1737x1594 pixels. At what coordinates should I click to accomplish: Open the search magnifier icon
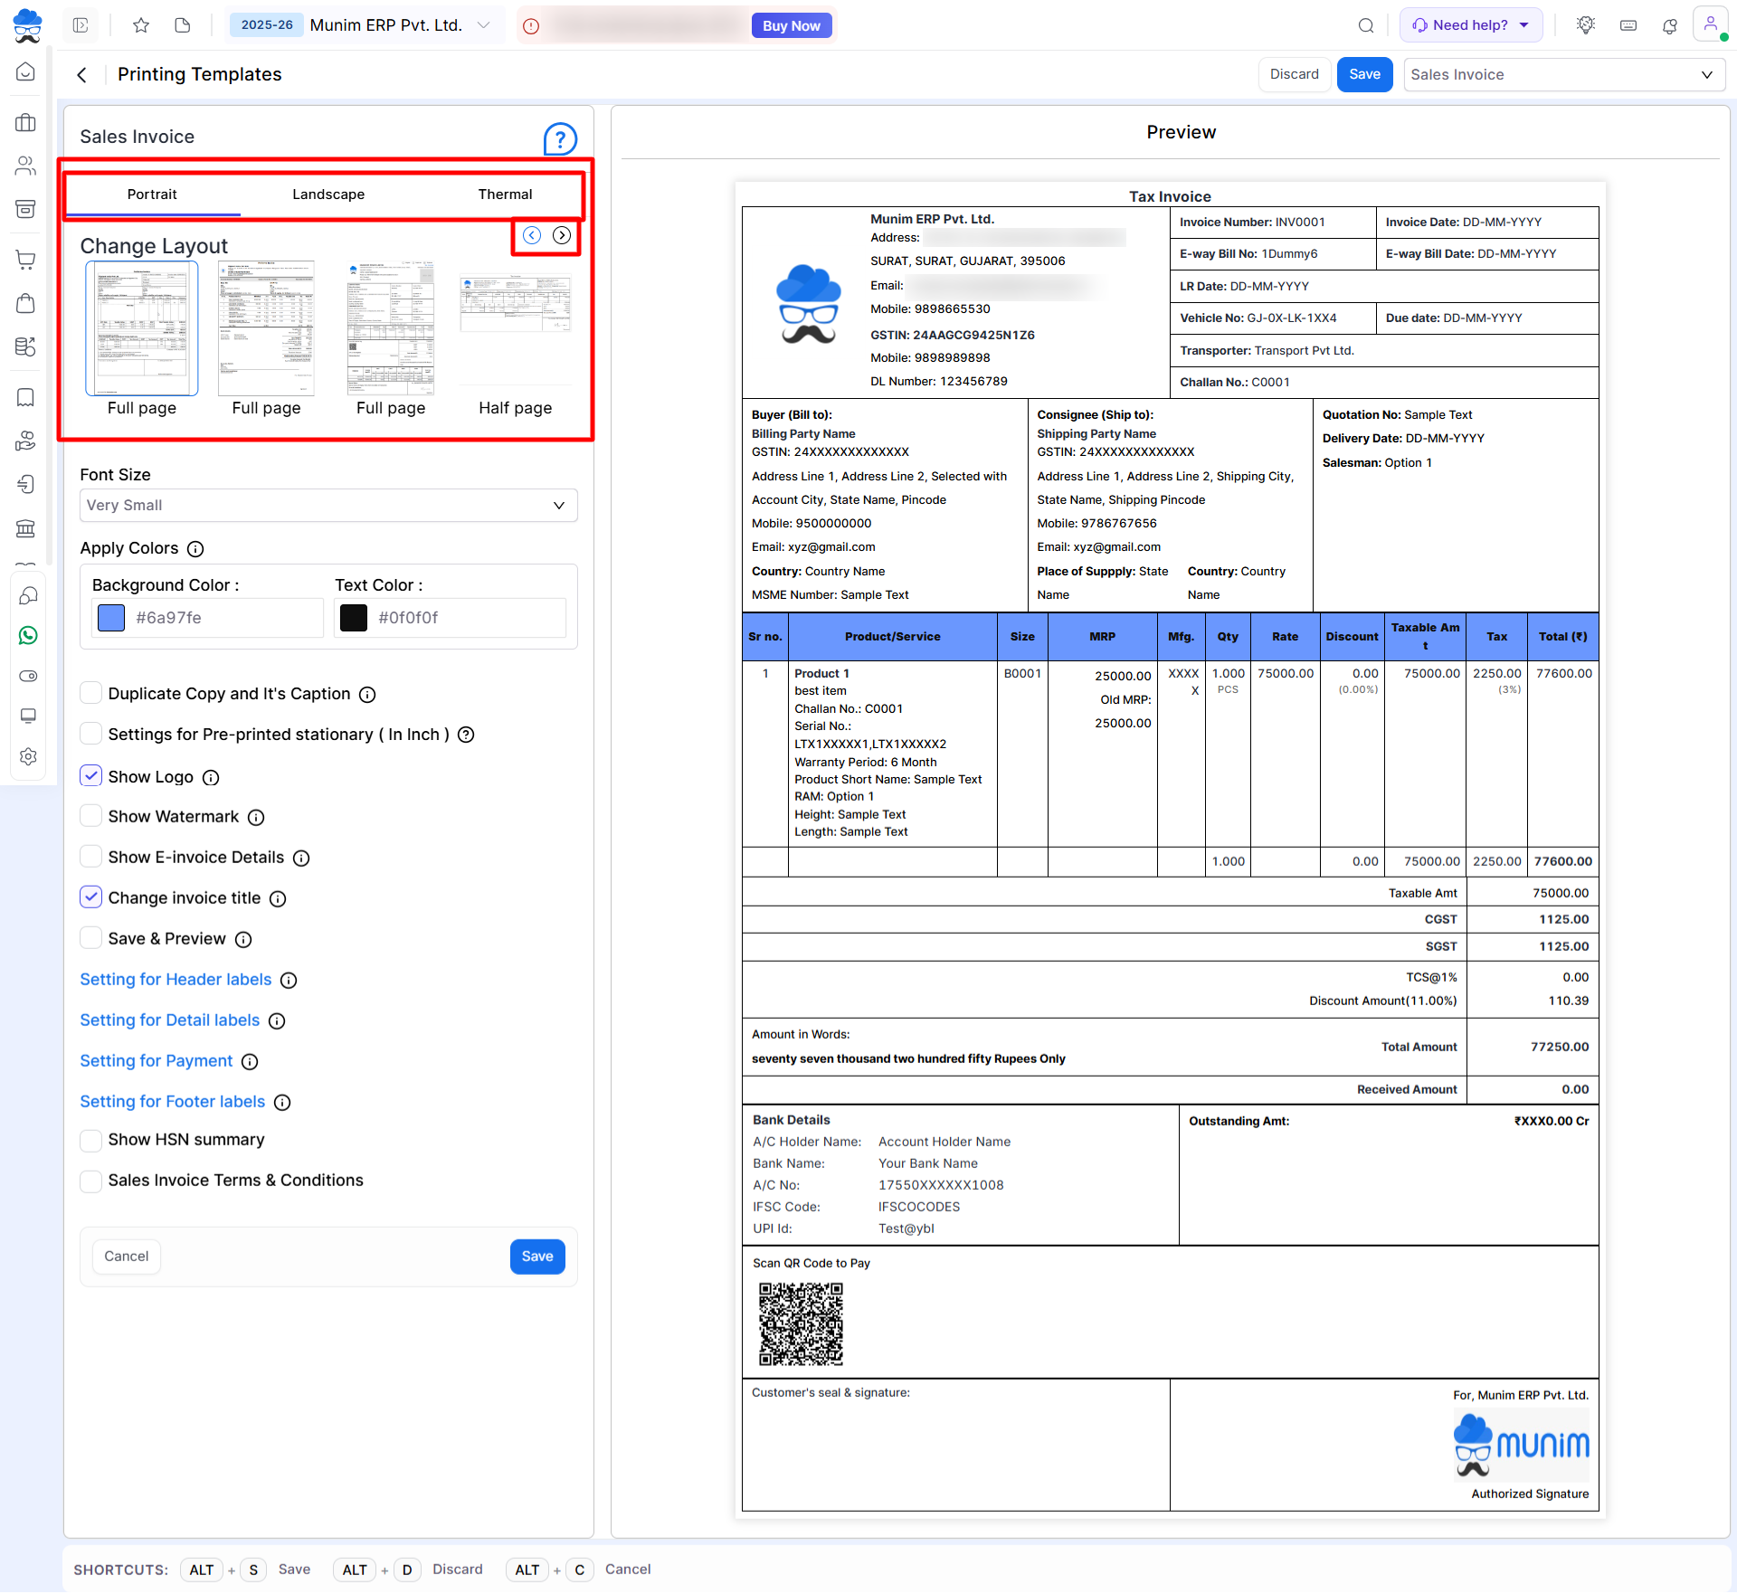[1366, 25]
